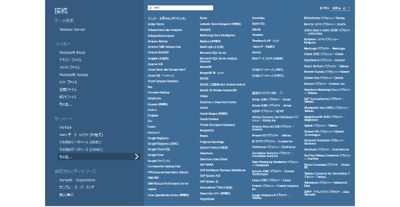Viewport: 400px width, 207px height.
Task: Select the PDF ファイル option
Action: [x=68, y=82]
